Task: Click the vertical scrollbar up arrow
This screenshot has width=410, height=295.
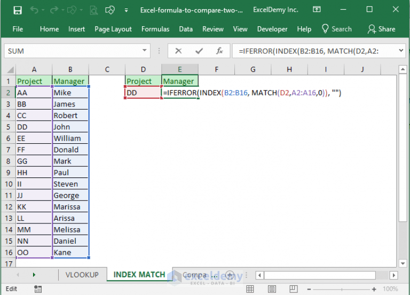Action: [x=403, y=69]
